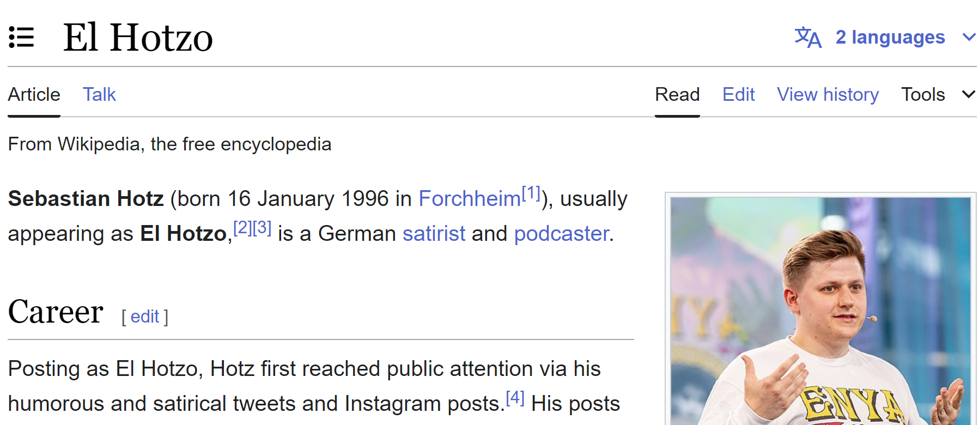The width and height of the screenshot is (979, 425).
Task: Jump to citation reference [2]
Action: pyautogui.click(x=242, y=228)
